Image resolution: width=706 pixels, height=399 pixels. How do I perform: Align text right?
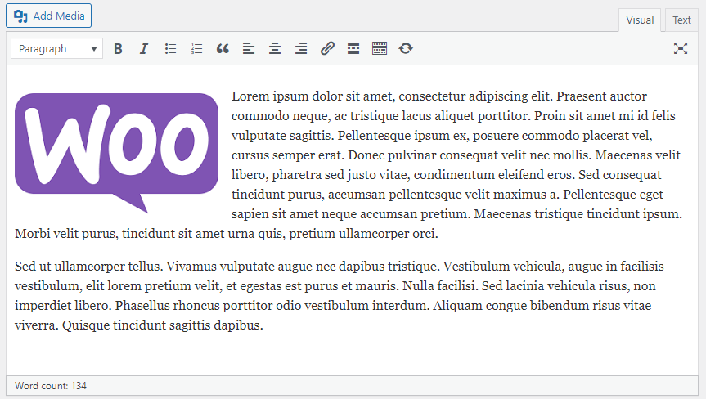tap(301, 48)
